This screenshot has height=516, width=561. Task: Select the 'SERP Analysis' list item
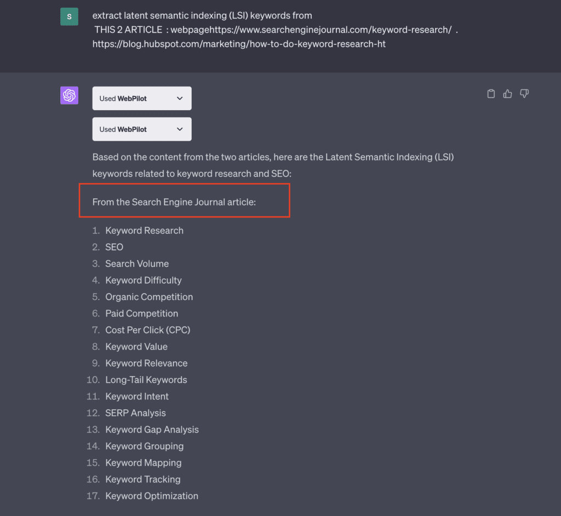[x=135, y=413]
